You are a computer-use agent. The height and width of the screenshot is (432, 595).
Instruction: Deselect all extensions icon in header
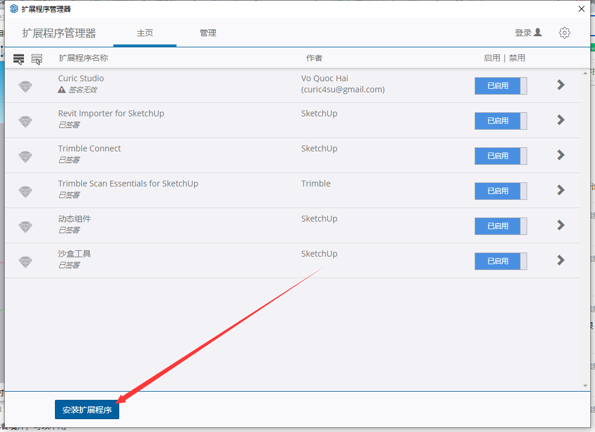pos(37,59)
